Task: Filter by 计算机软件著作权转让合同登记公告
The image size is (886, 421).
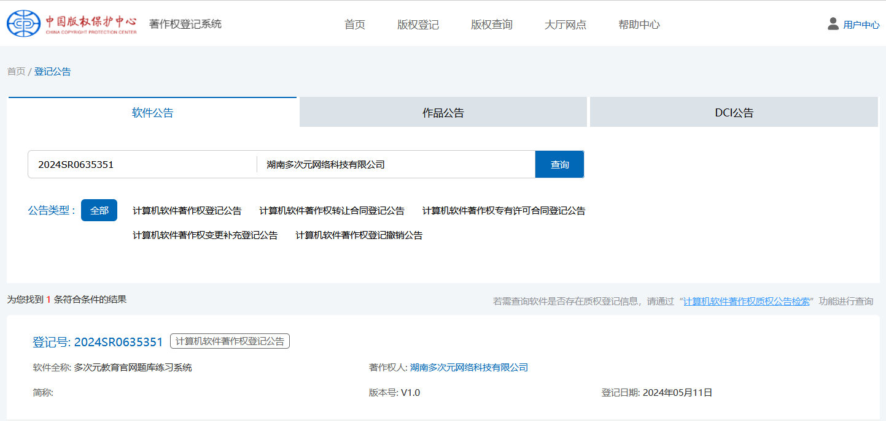Action: [x=332, y=211]
